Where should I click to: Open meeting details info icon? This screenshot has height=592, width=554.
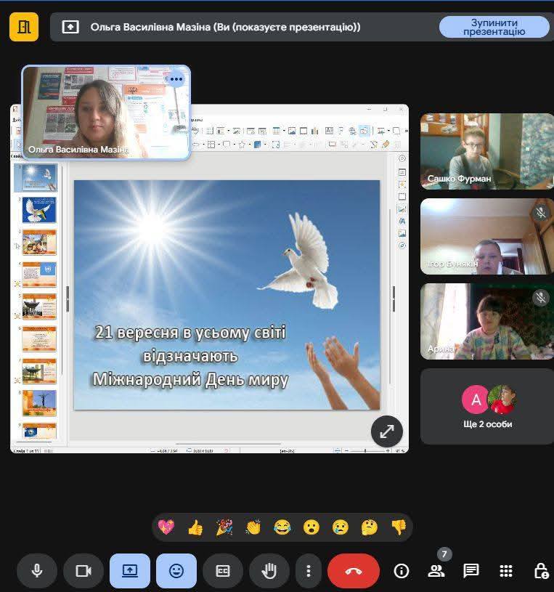pos(402,571)
